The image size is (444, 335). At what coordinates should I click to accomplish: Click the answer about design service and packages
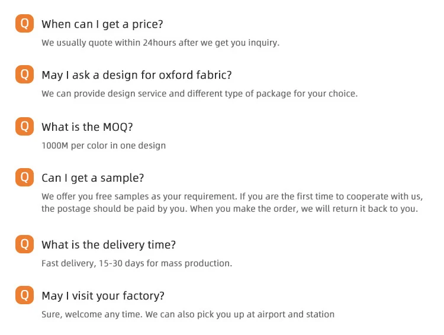point(200,94)
